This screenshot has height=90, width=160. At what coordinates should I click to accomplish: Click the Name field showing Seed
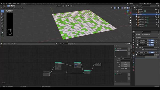pos(125,59)
